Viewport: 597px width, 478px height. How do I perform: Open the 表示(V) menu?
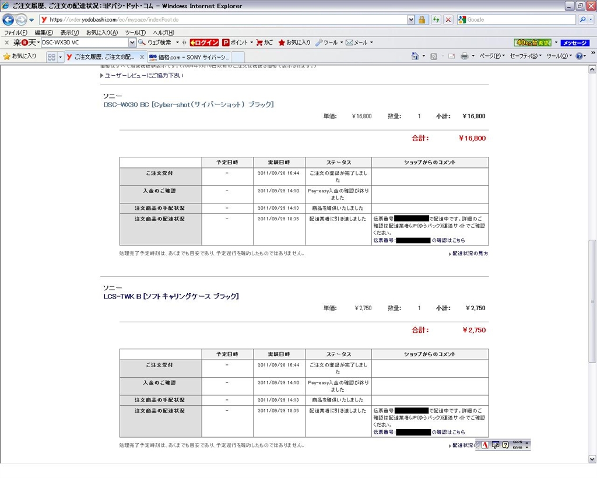pos(70,32)
